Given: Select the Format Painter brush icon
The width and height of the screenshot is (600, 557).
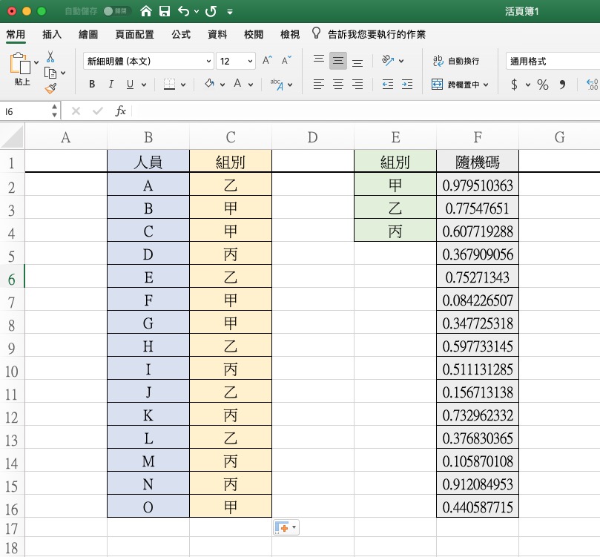Looking at the screenshot, I should [50, 88].
